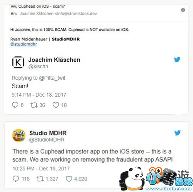
Task: Reply to Studio MDHR's imposter app tweet
Action: [16, 179]
